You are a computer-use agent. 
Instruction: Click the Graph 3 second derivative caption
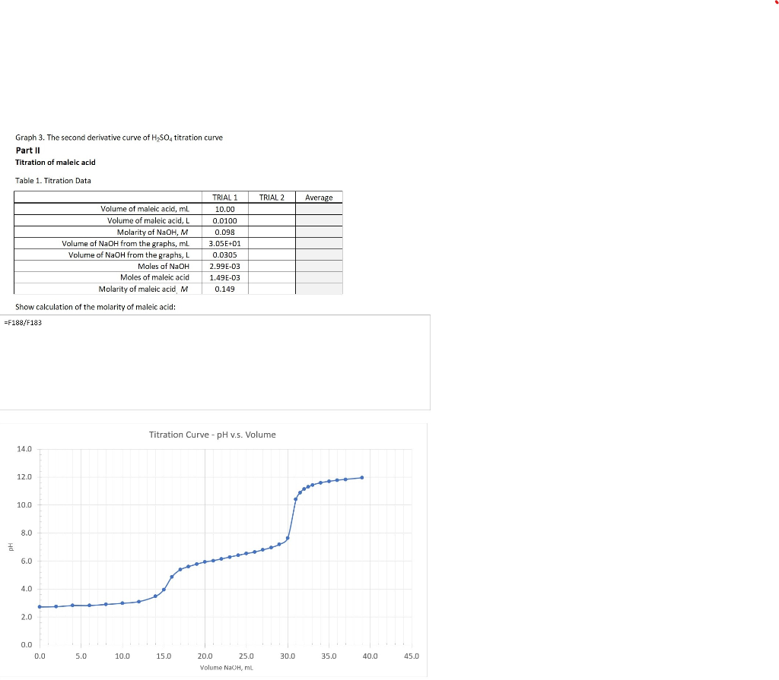point(119,138)
